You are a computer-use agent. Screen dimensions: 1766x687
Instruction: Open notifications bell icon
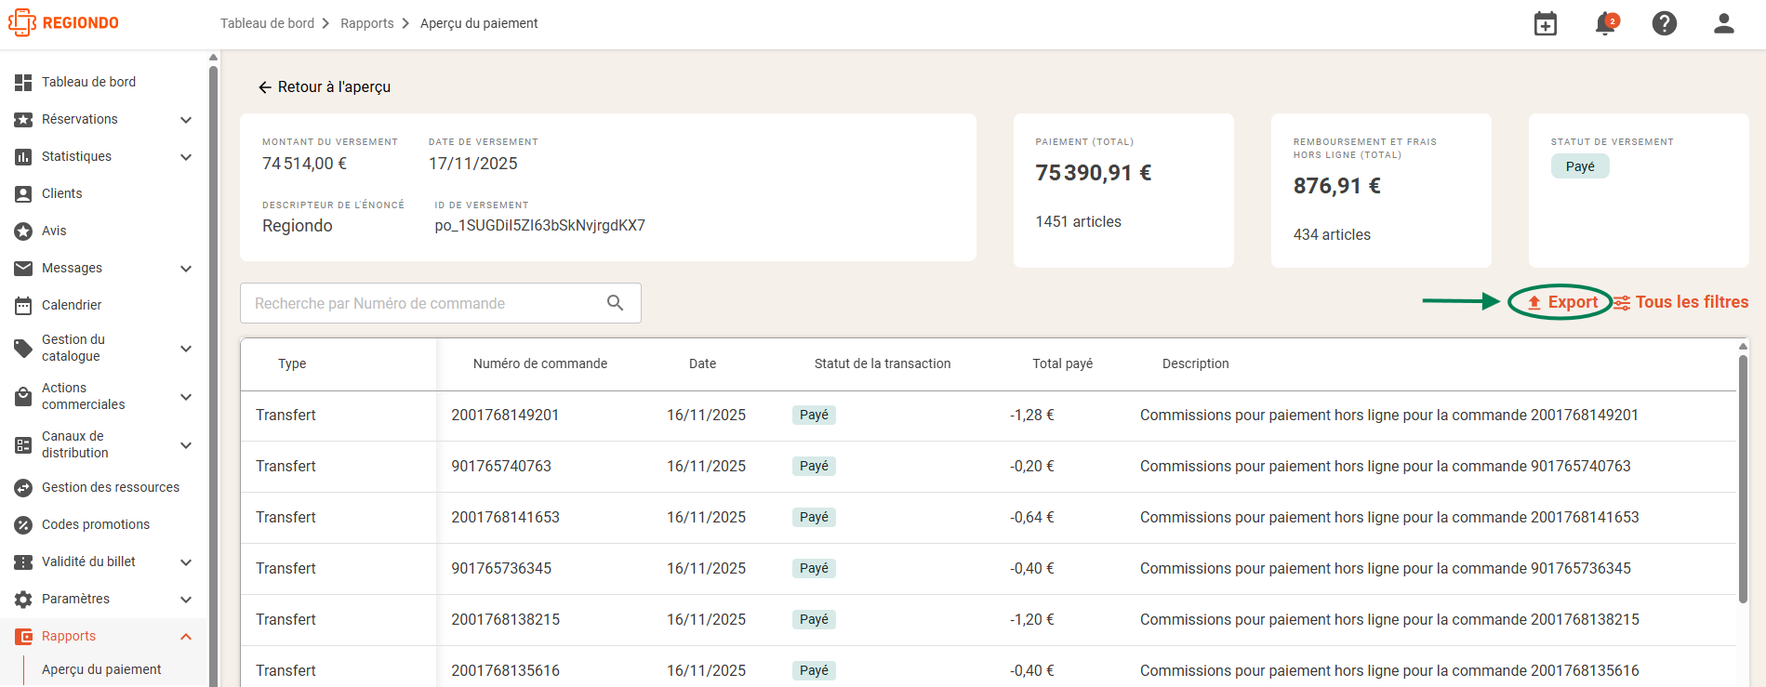point(1606,23)
